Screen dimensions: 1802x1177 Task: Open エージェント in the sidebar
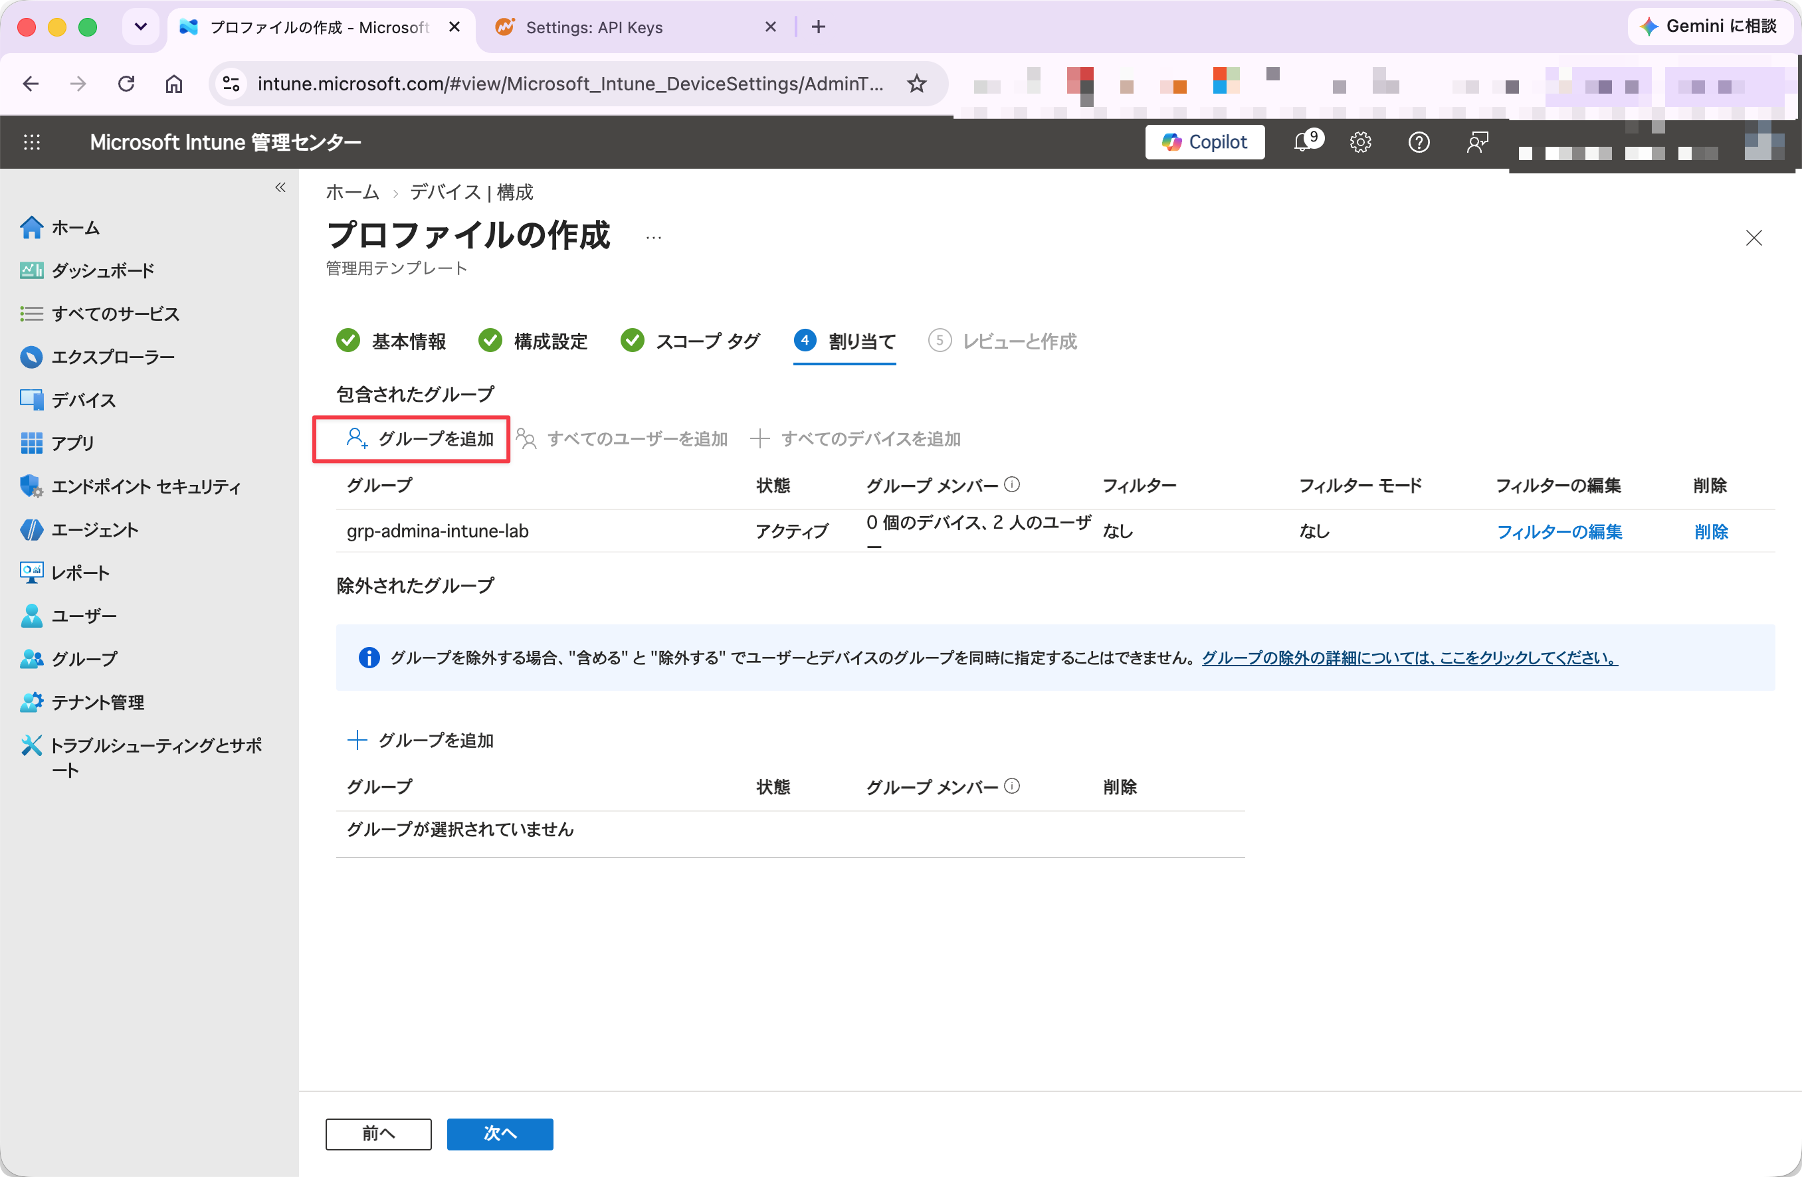pos(80,529)
